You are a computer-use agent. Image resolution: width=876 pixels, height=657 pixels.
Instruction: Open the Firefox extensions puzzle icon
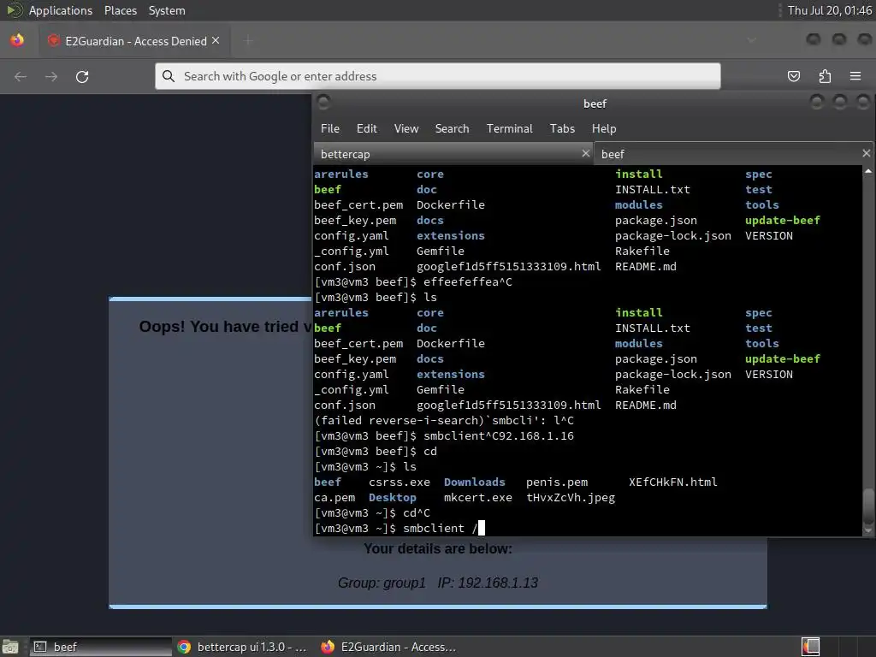[x=825, y=76]
